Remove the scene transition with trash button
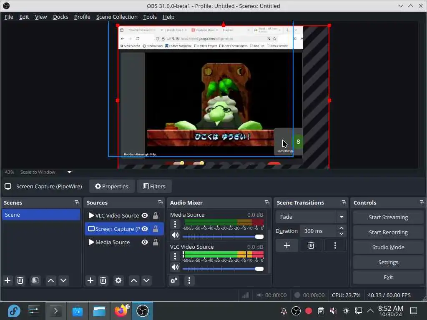 [311, 246]
